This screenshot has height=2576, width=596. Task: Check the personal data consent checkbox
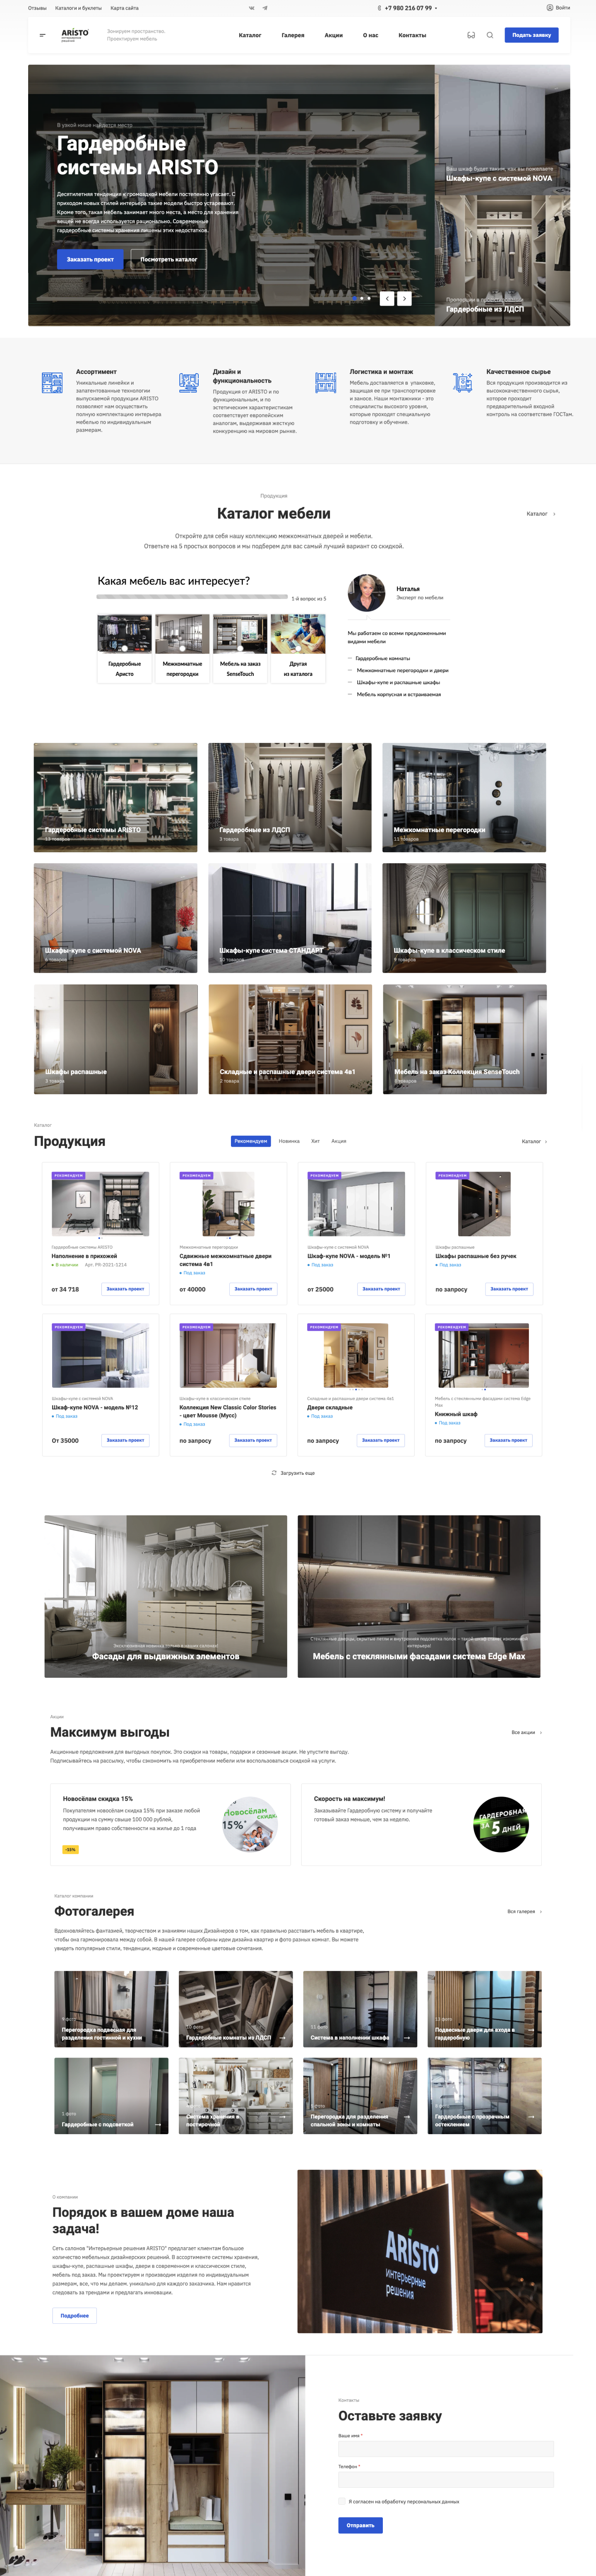[x=342, y=2501]
